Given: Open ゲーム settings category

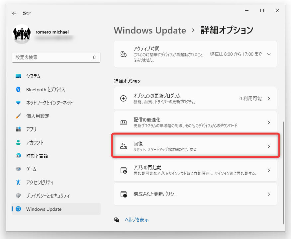Looking at the screenshot, I should pos(56,169).
